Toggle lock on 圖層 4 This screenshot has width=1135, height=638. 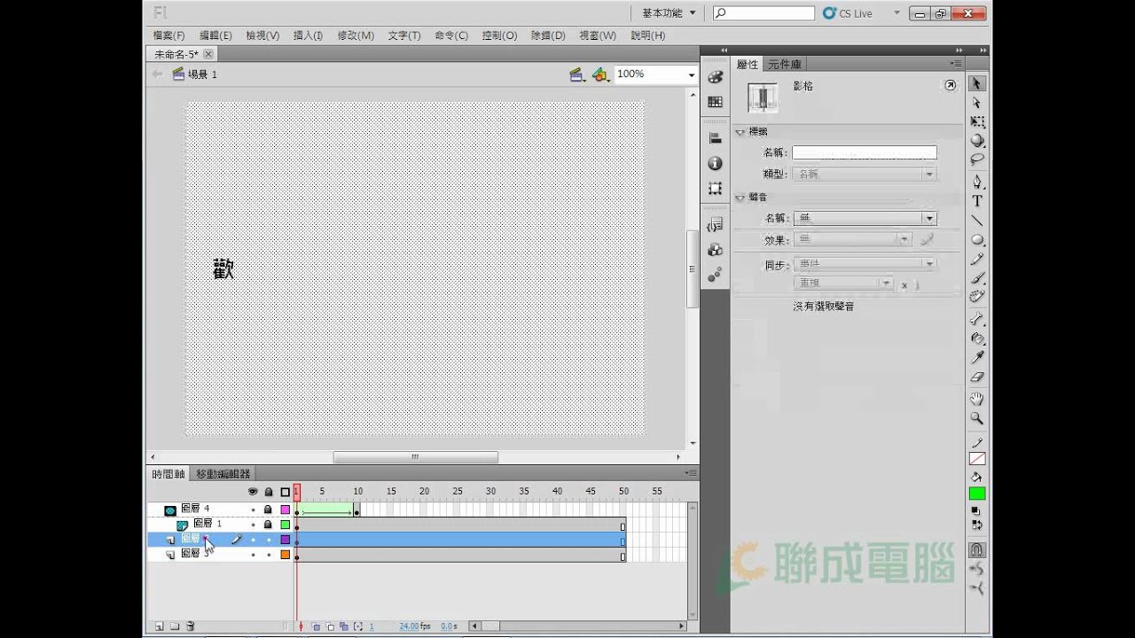[x=269, y=510]
